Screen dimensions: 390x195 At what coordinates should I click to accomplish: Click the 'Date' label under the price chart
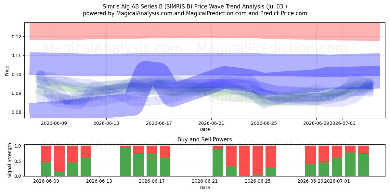pos(205,129)
